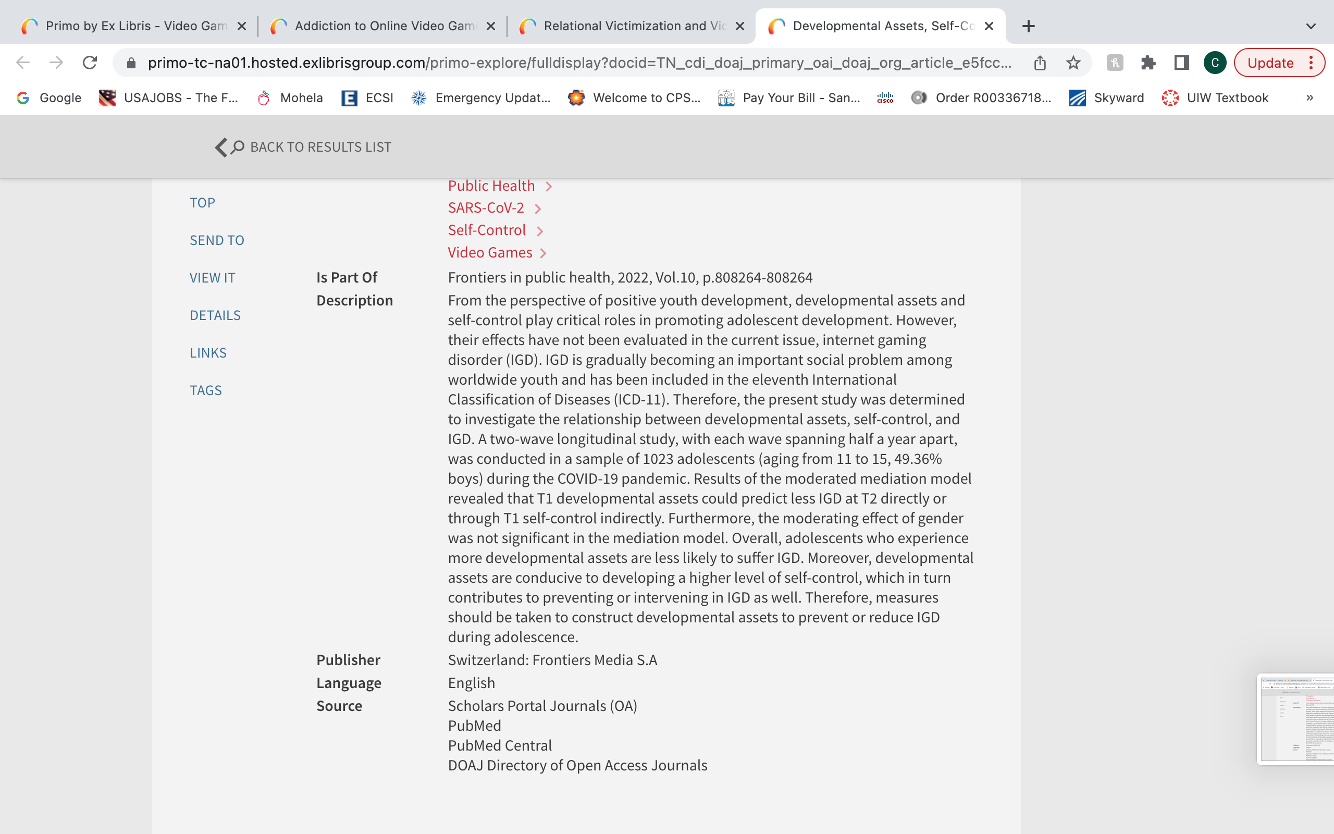This screenshot has height=834, width=1334.
Task: Click the 'Frontiers in public health' citation text
Action: click(630, 277)
